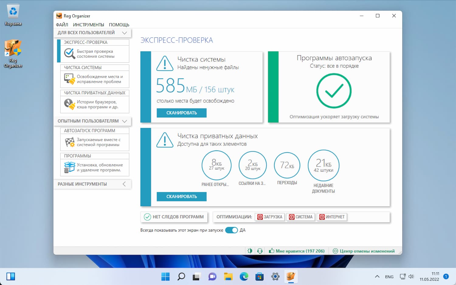Open ЧИСТКА ПРИВАТНЫХ ДАННЫХ globe-broom icon
The height and width of the screenshot is (285, 456).
click(x=70, y=104)
